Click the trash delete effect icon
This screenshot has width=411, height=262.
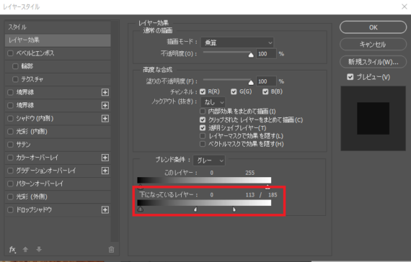111,250
